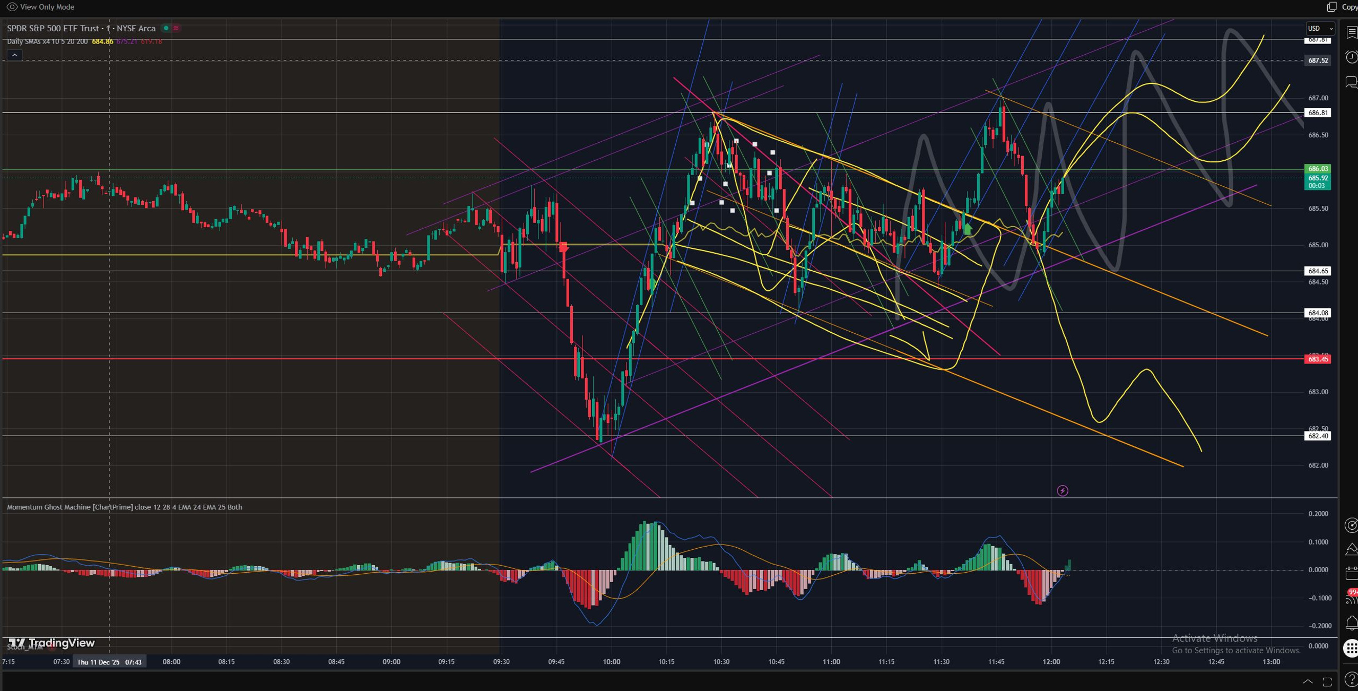Viewport: 1358px width, 691px height.
Task: Click the 684.08 price line label
Action: (x=1318, y=313)
